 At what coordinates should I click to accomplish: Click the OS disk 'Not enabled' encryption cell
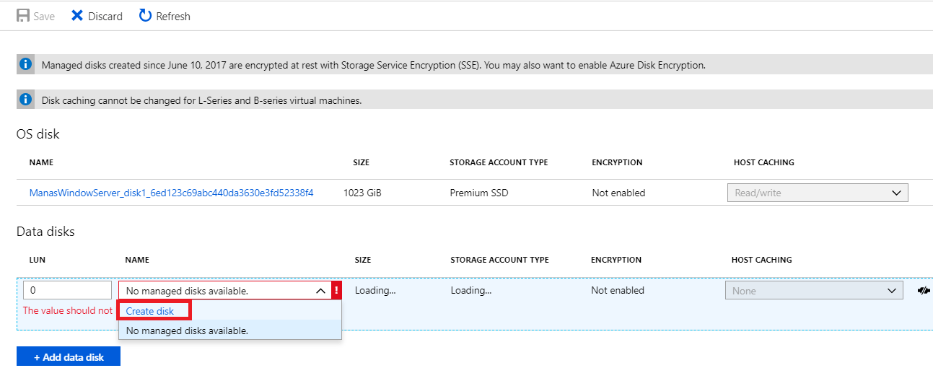tap(618, 193)
